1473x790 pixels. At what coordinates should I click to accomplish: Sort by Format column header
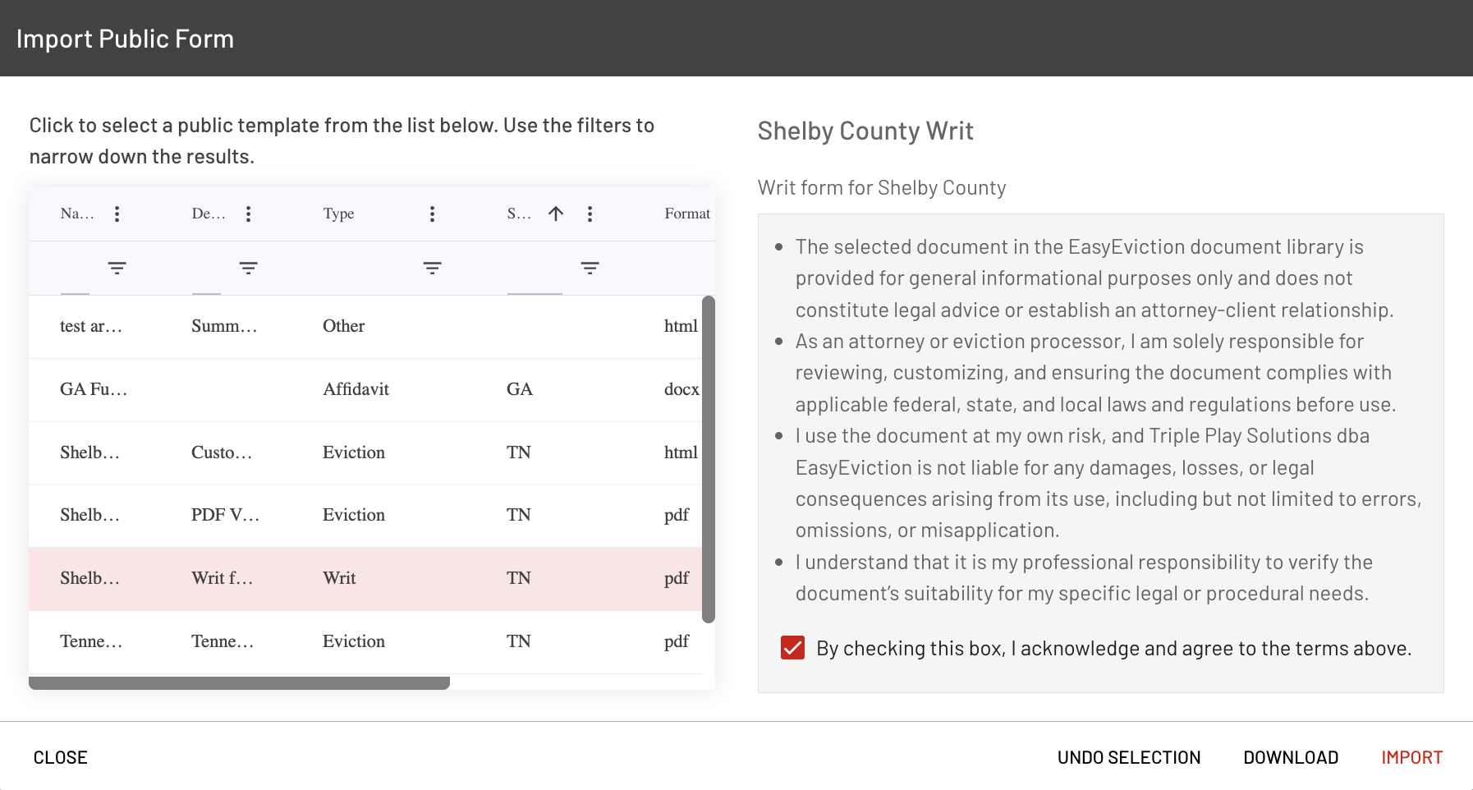pos(687,214)
